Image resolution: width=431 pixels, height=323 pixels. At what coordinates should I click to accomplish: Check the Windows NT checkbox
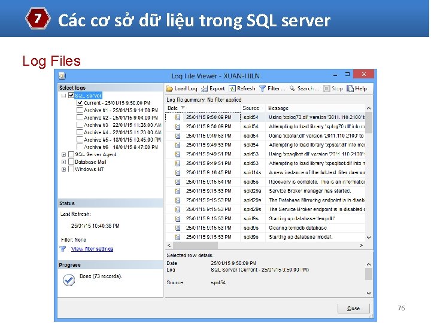point(71,169)
